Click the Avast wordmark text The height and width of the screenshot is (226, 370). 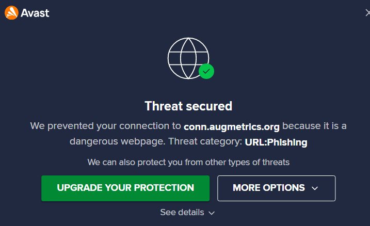(x=35, y=13)
